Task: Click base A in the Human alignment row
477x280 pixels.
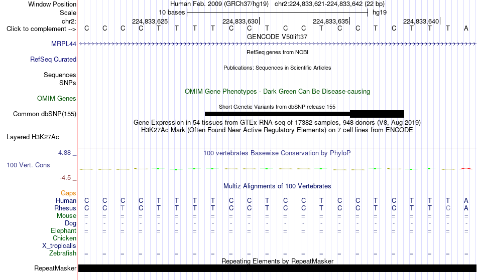Action: coord(466,200)
